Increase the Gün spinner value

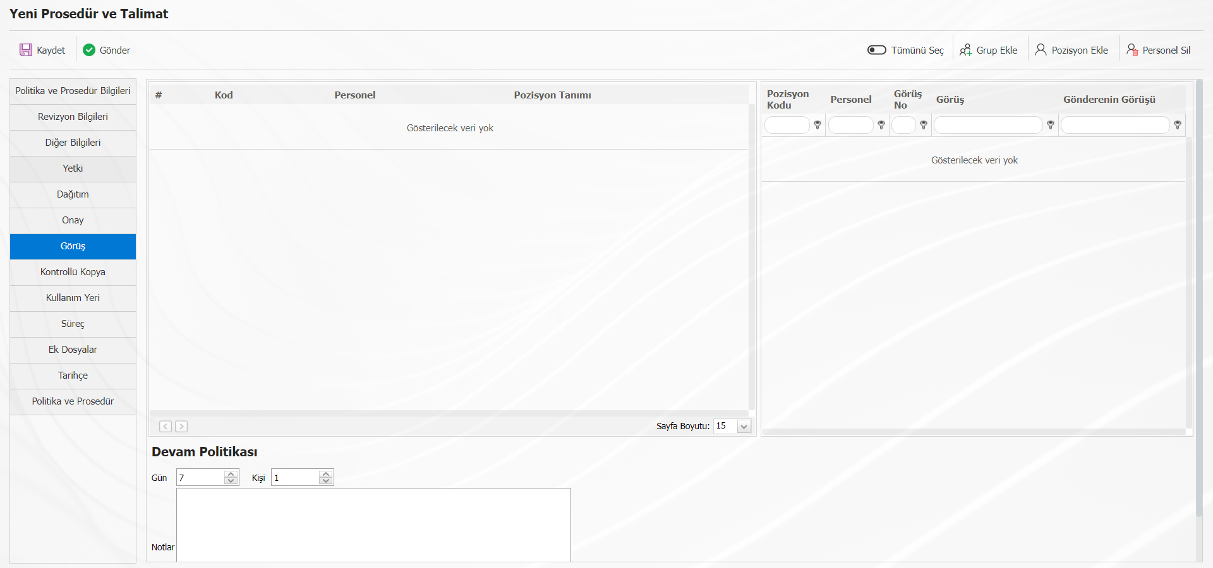coord(231,474)
